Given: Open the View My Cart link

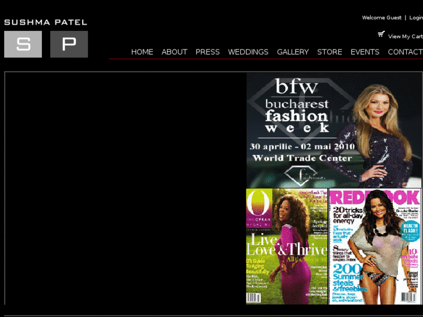Looking at the screenshot, I should [x=406, y=37].
